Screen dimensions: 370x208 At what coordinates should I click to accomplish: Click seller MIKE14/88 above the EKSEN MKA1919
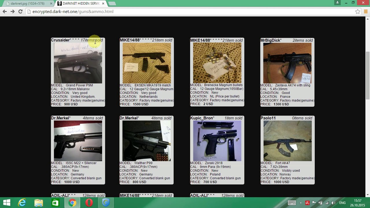click(x=129, y=40)
